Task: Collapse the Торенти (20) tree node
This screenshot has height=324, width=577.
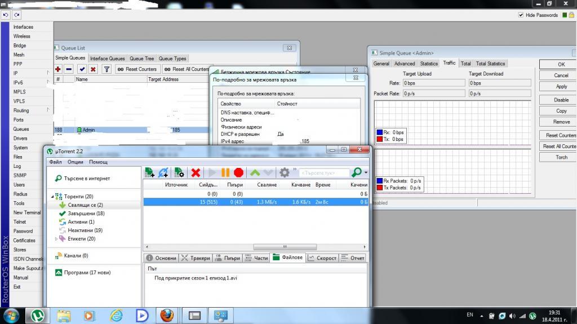Action: [53, 197]
